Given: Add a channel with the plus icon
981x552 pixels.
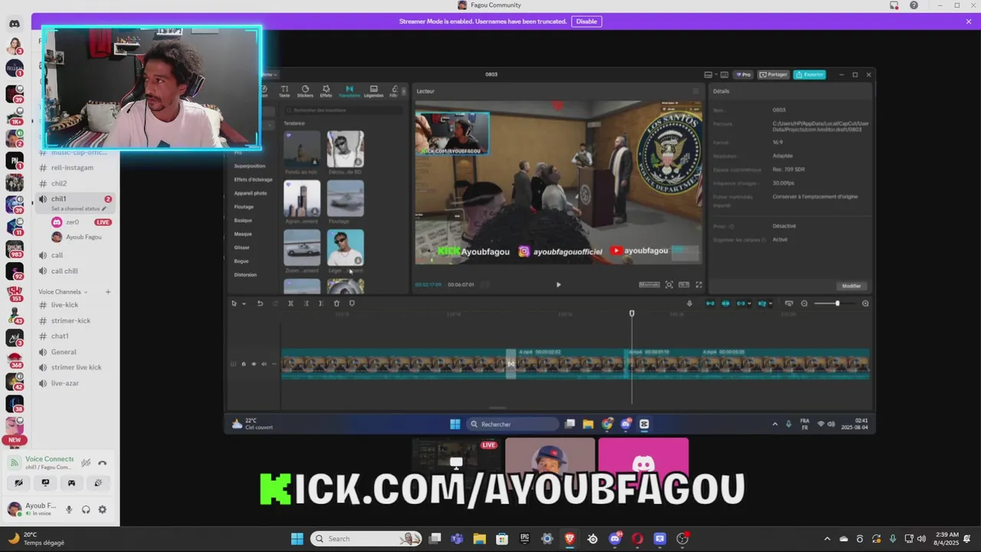Looking at the screenshot, I should point(108,292).
